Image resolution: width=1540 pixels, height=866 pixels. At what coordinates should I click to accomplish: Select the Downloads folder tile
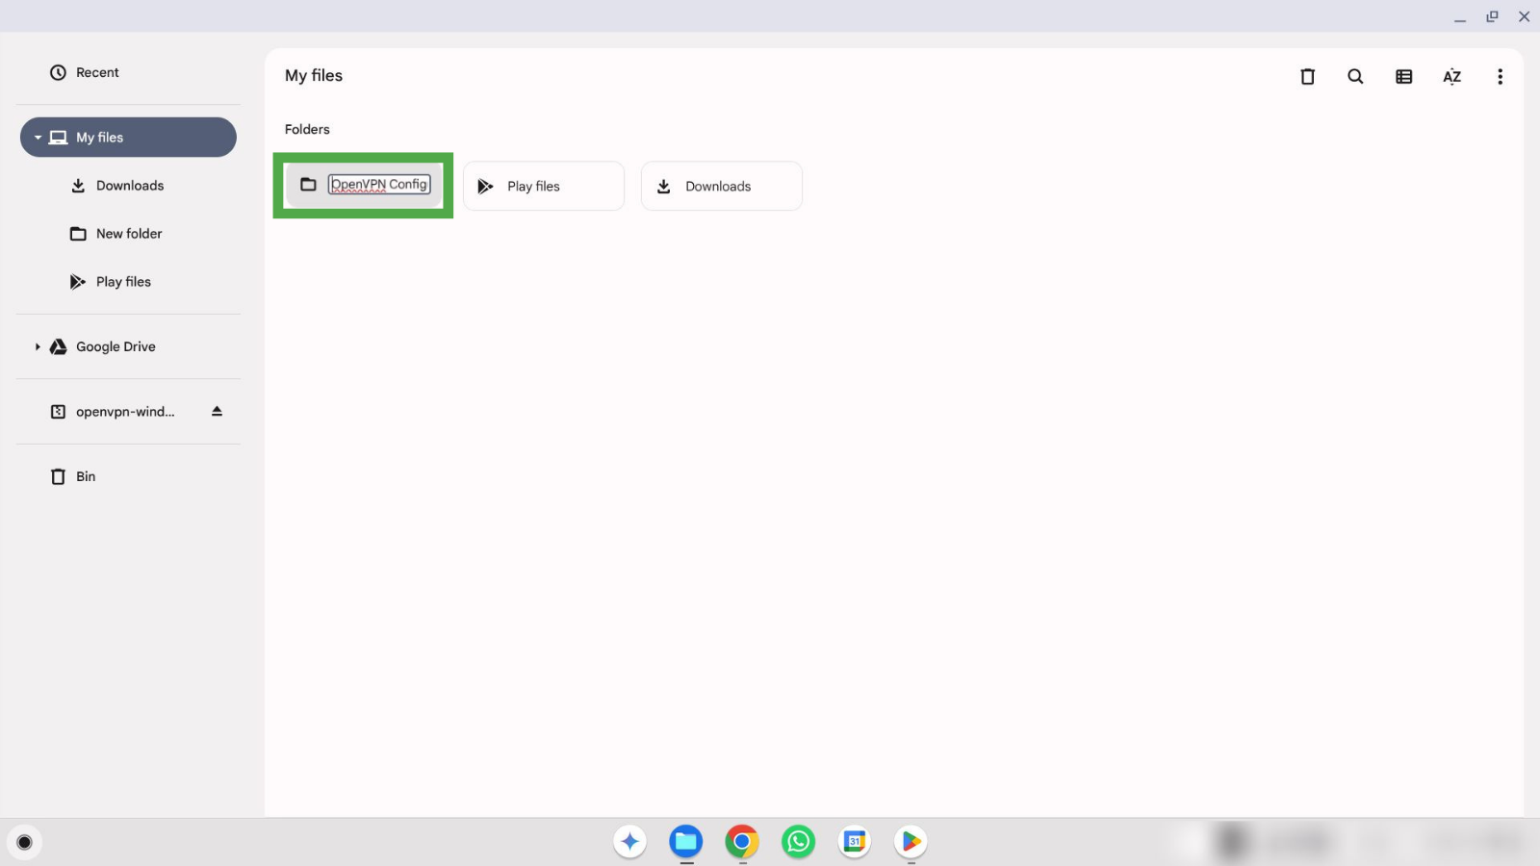pos(722,186)
